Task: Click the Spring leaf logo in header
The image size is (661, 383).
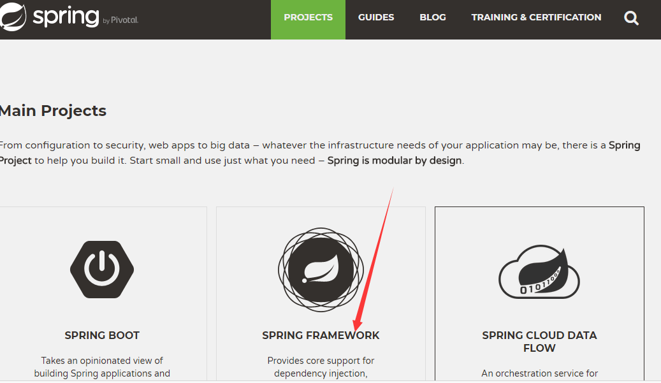Action: (13, 17)
